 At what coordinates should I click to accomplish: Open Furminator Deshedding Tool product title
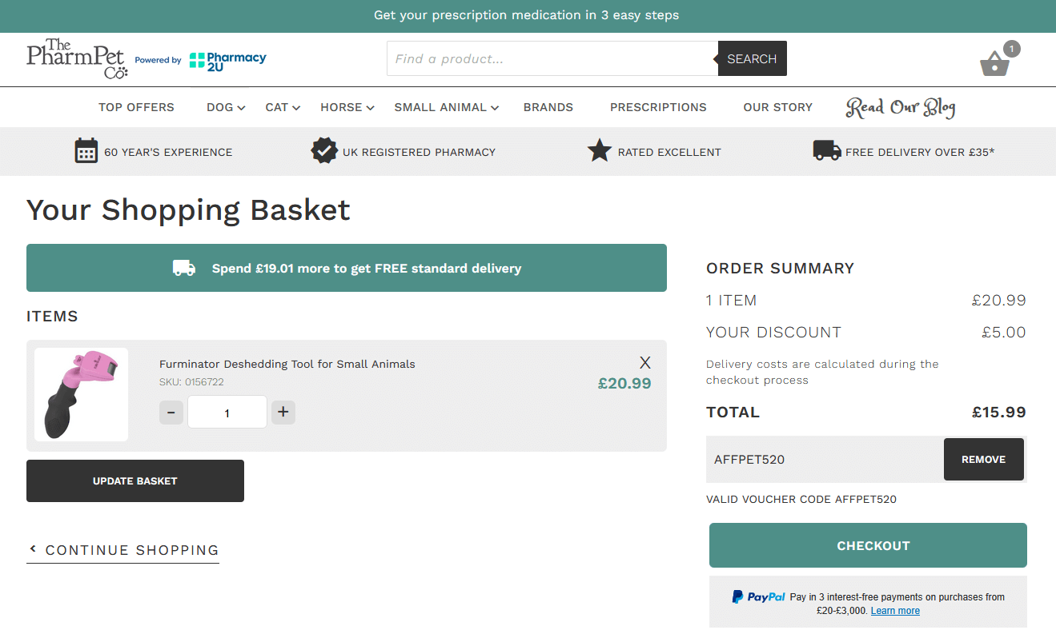click(x=287, y=364)
